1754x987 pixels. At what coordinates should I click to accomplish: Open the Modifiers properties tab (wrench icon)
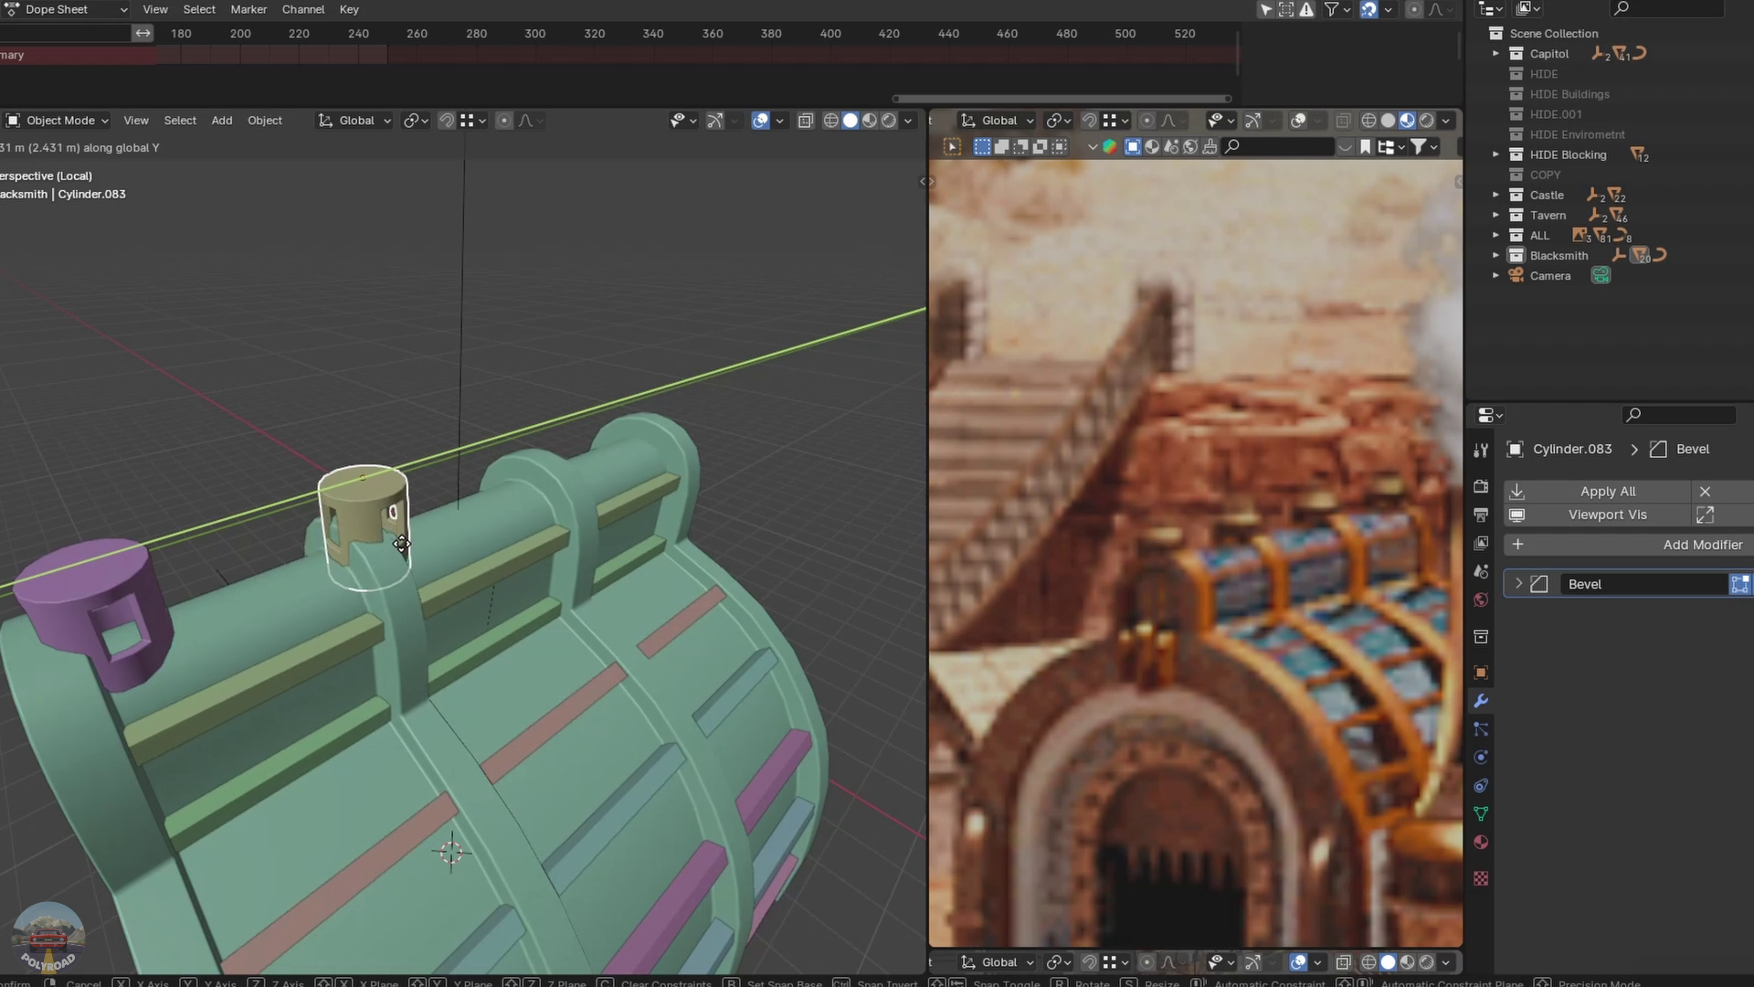pyautogui.click(x=1481, y=701)
